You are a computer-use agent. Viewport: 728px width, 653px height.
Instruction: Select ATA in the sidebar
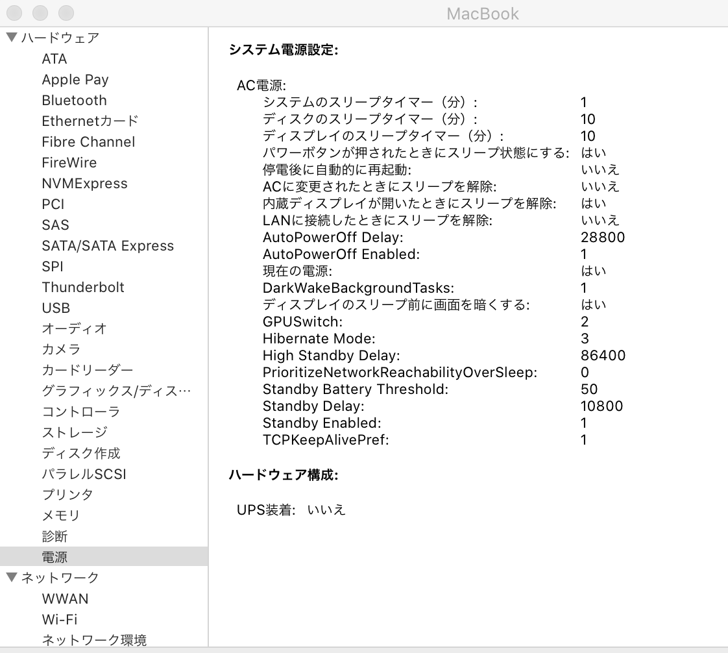pyautogui.click(x=55, y=59)
